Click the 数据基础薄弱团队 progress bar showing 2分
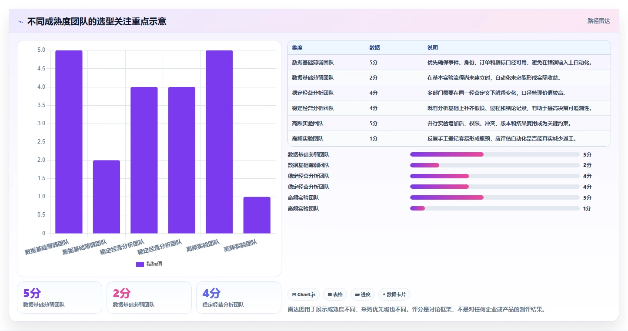The image size is (628, 331). point(495,165)
